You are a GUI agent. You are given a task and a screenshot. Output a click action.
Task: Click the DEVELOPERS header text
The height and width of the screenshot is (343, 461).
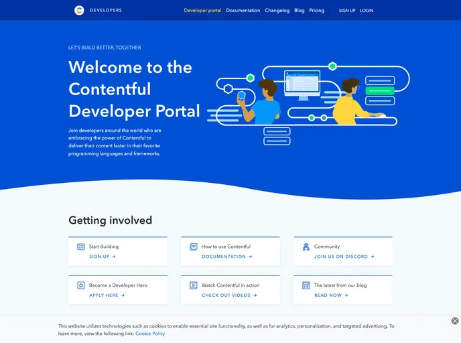[x=106, y=10]
